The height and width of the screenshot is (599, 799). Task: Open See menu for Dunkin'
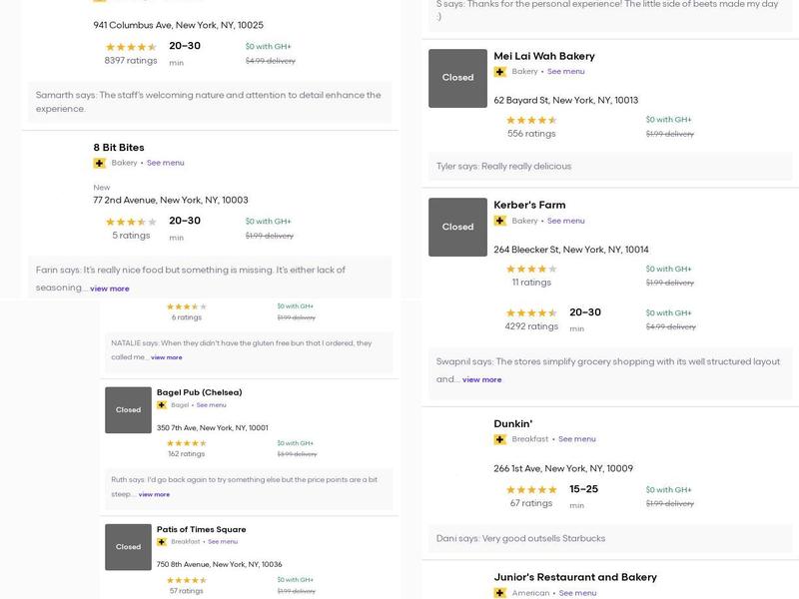[x=577, y=439]
